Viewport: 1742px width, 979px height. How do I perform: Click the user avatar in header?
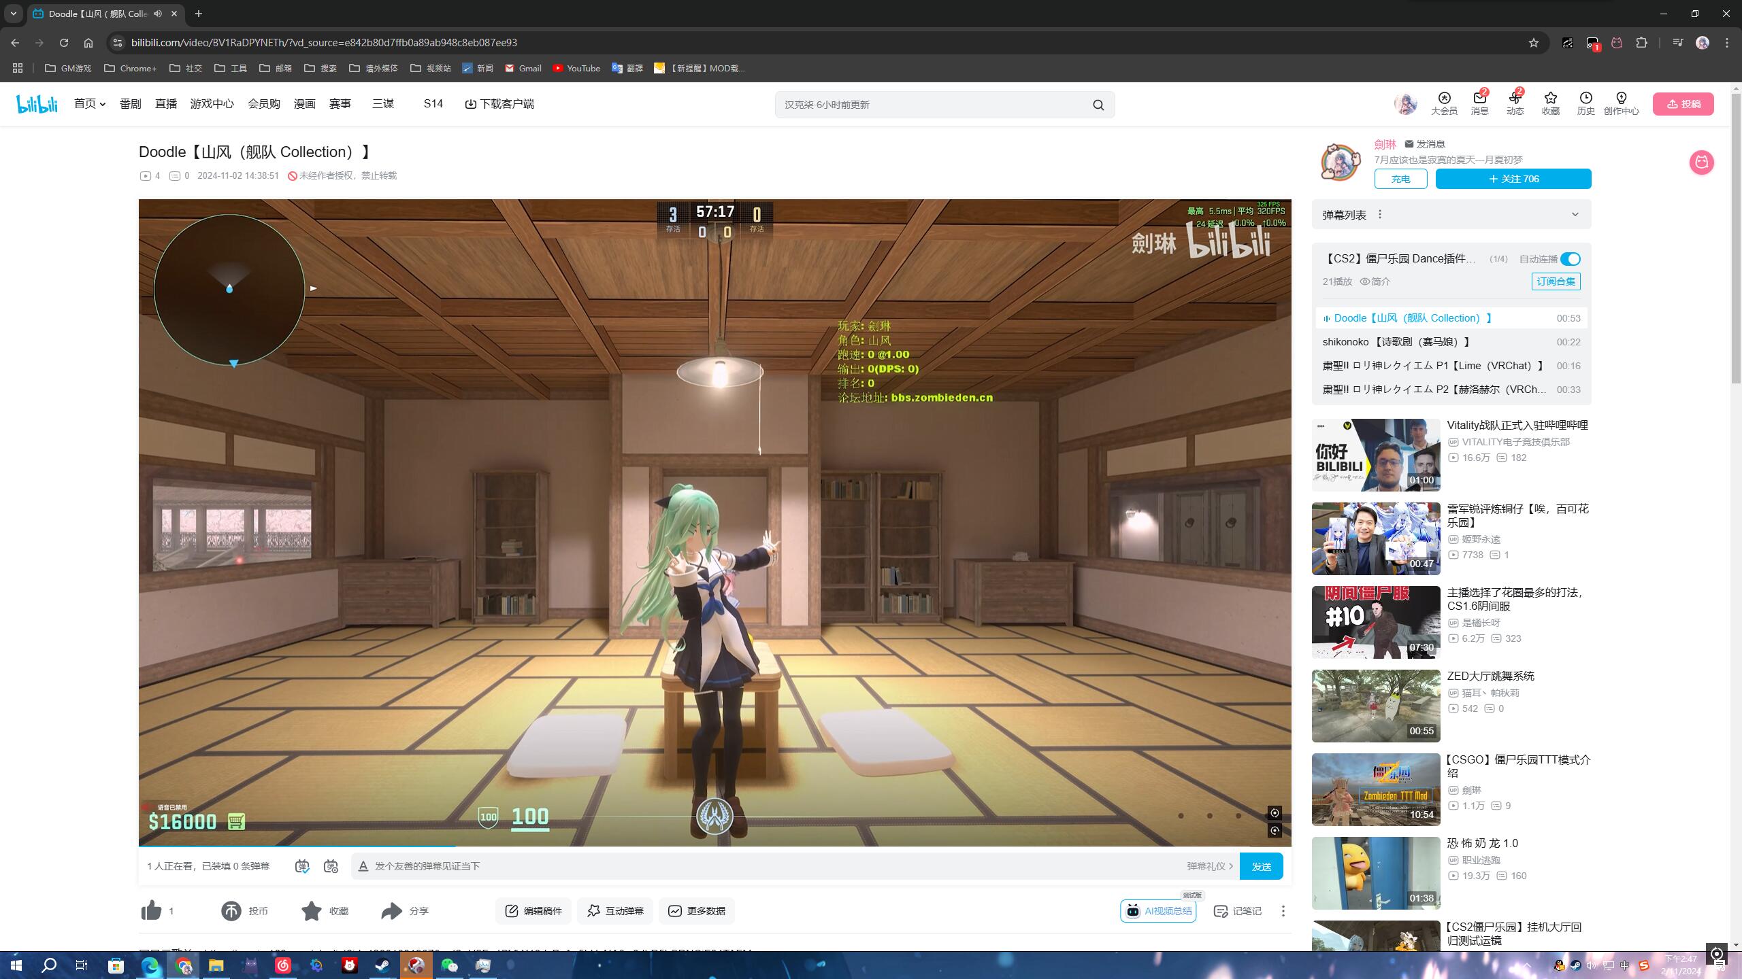[1405, 103]
